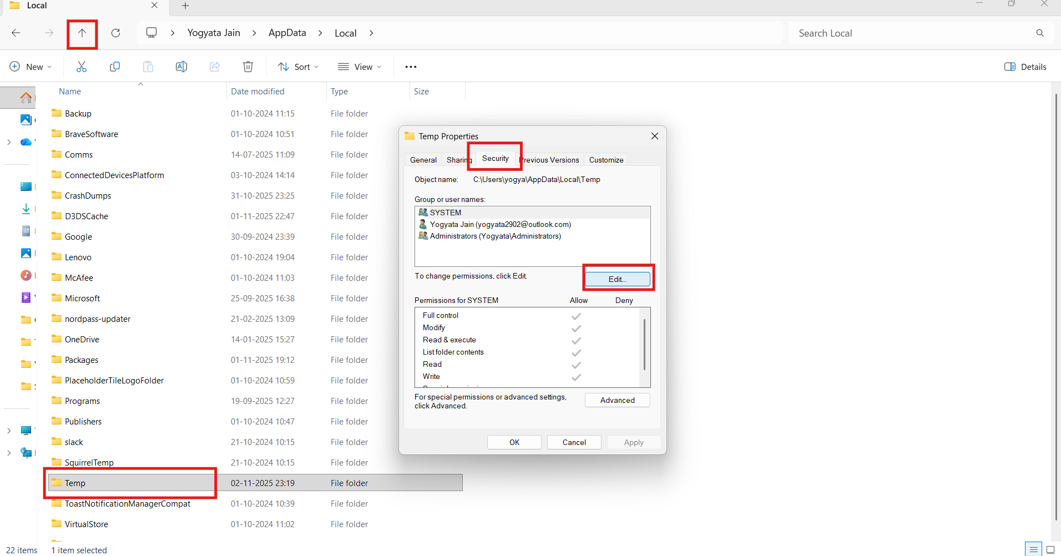This screenshot has height=556, width=1061.
Task: Switch to large thumbnails view in status bar
Action: click(x=1050, y=550)
